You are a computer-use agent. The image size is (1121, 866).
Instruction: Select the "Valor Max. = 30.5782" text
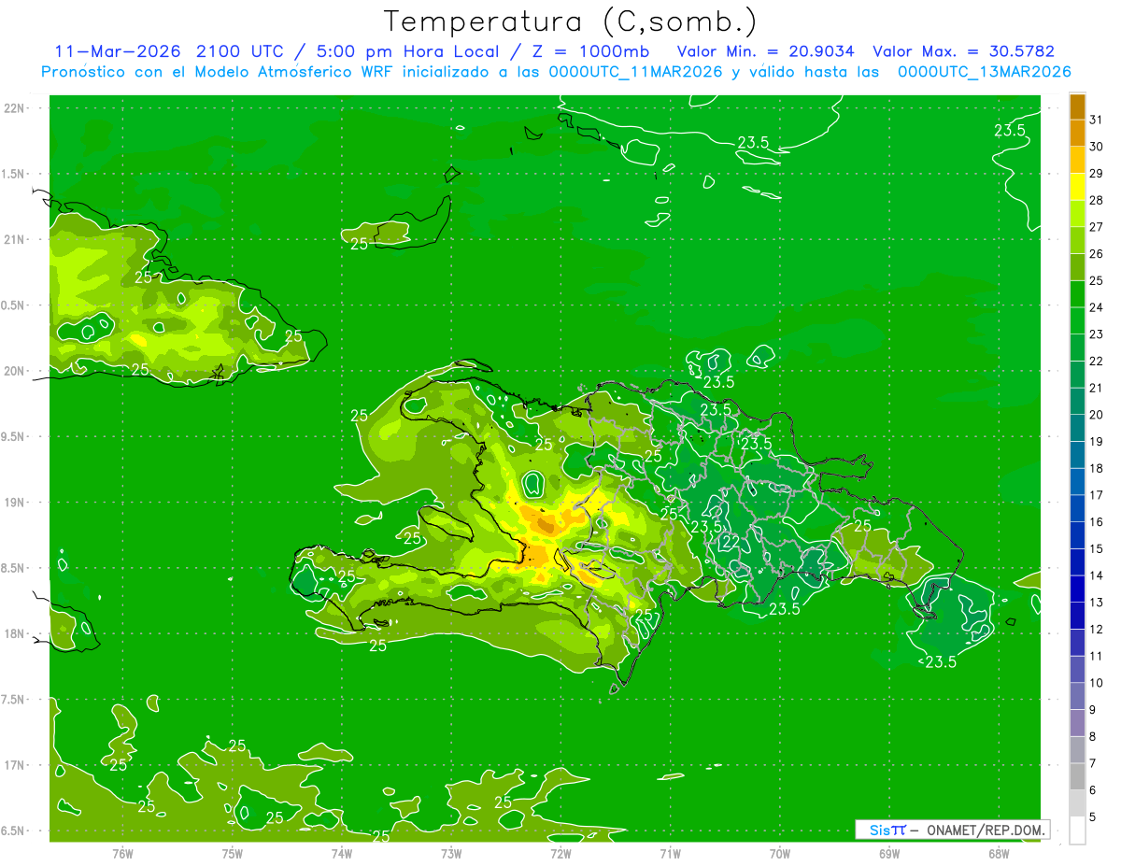(965, 51)
